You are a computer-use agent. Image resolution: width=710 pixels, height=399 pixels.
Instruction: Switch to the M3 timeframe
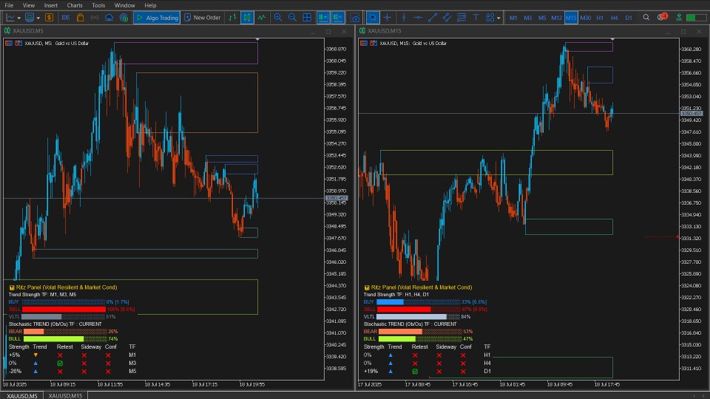(x=527, y=18)
